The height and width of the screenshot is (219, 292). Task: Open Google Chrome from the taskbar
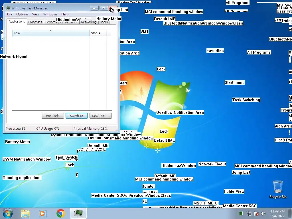pos(60,213)
